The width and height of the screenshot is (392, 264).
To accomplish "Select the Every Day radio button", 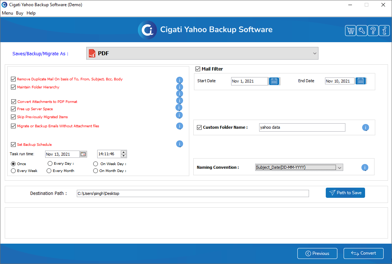I will click(x=50, y=164).
